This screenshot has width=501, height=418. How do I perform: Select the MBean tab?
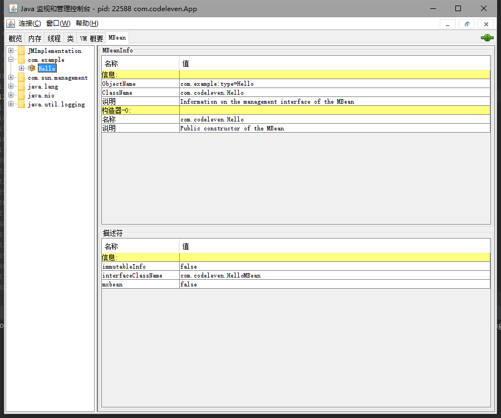pyautogui.click(x=117, y=38)
